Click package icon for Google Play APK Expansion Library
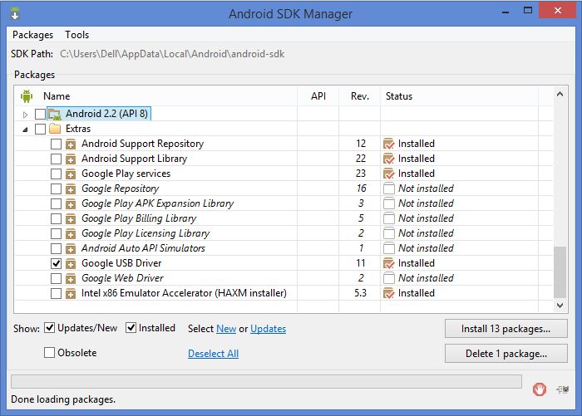Image resolution: width=582 pixels, height=416 pixels. coord(71,203)
